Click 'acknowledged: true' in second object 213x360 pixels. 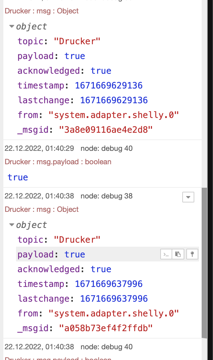pos(64,269)
